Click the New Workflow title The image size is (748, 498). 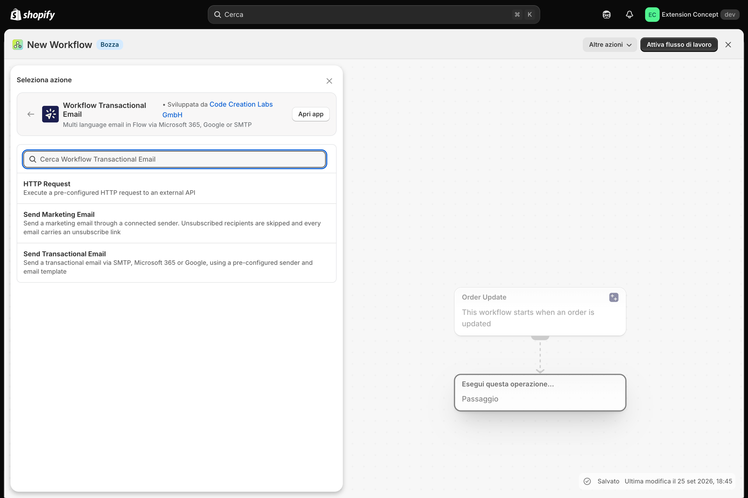pyautogui.click(x=60, y=45)
